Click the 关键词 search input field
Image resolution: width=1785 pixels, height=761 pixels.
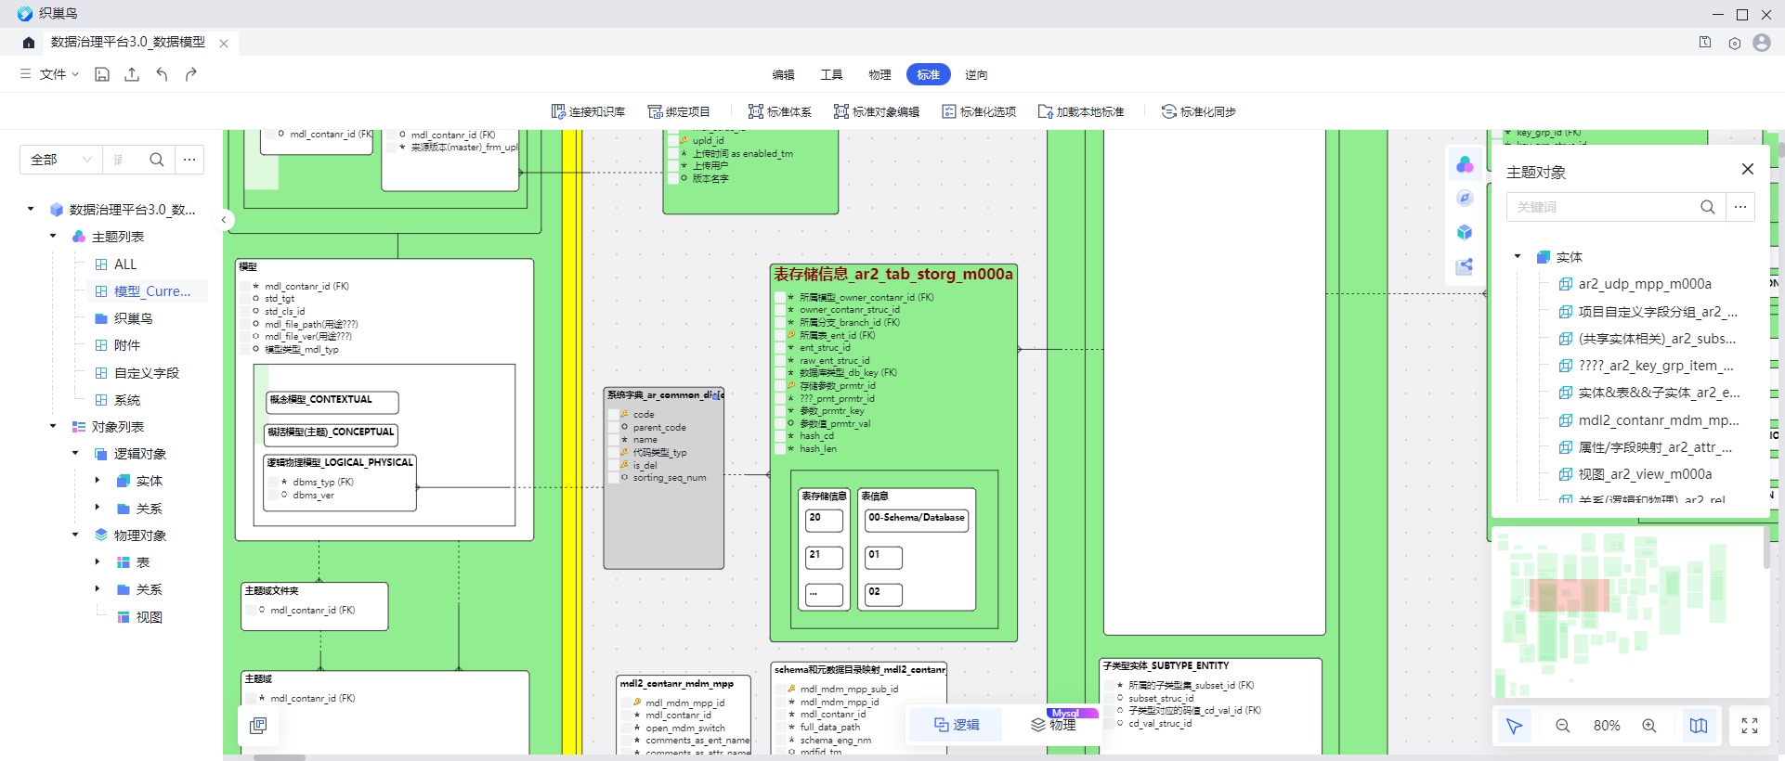pyautogui.click(x=1603, y=207)
